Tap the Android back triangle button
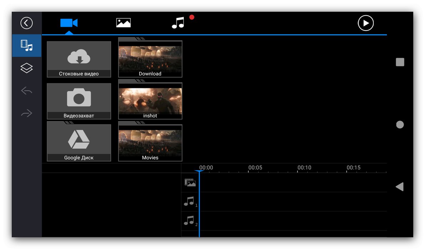The image size is (425, 249). point(400,187)
